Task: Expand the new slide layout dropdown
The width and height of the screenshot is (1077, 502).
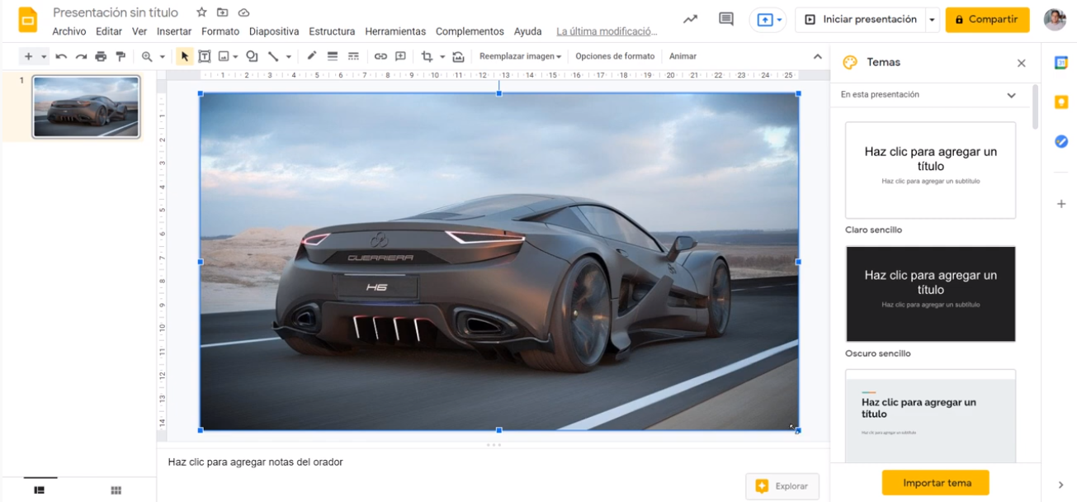Action: point(44,57)
